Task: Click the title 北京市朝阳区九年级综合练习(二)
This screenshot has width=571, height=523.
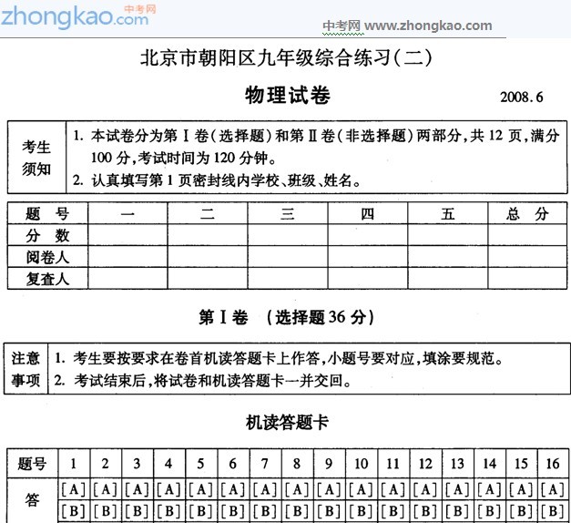Action: tap(286, 57)
